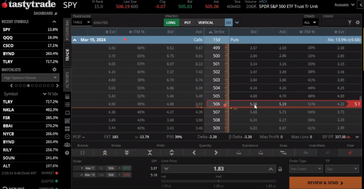The width and height of the screenshot is (364, 189).
Task: Toggle the PUT option type button
Action: (x=187, y=22)
